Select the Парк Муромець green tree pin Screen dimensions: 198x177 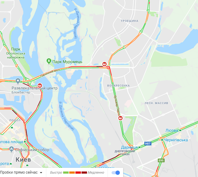click(49, 61)
